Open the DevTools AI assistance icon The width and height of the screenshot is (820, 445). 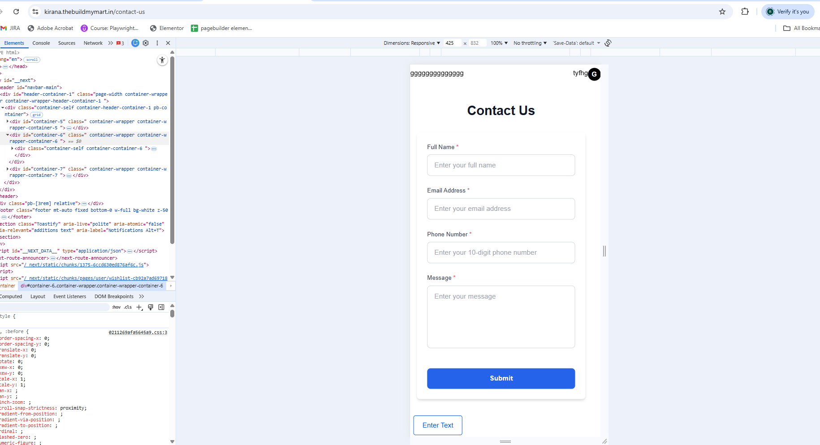coord(135,43)
